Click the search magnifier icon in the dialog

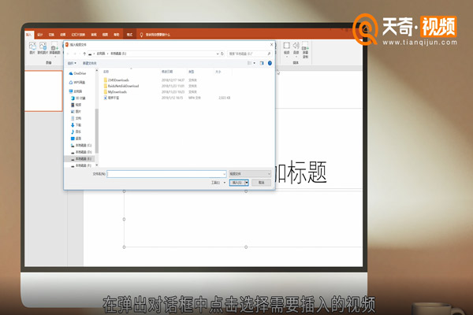point(269,54)
